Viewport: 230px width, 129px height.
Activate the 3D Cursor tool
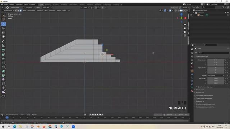pyautogui.click(x=3, y=19)
